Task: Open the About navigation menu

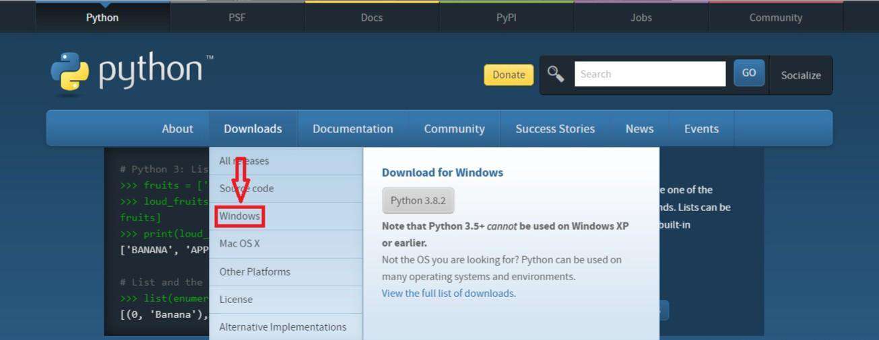Action: (177, 128)
